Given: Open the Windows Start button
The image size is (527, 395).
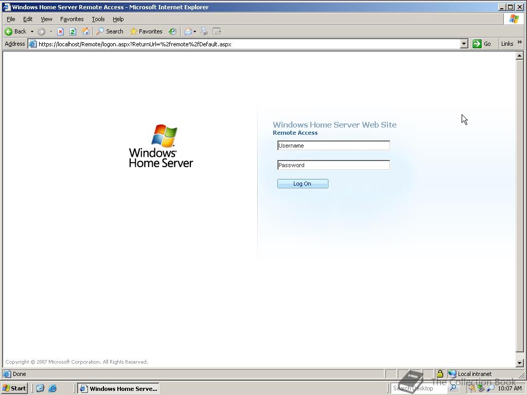Looking at the screenshot, I should tap(14, 388).
